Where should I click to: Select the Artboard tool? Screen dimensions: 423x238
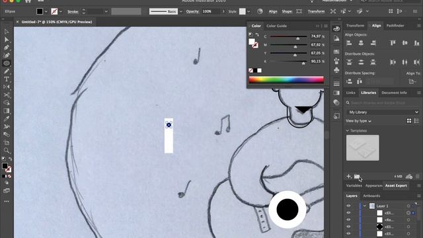click(7, 143)
